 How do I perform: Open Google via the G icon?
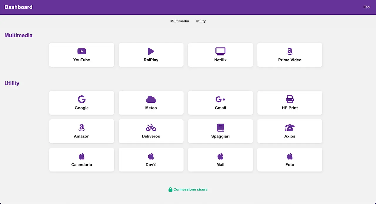point(82,99)
